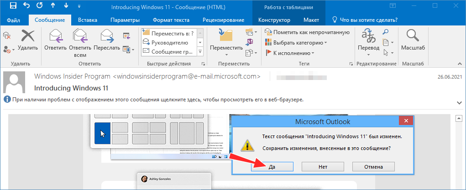Click Отмена to cancel dialog
The image size is (466, 190).
(x=373, y=167)
